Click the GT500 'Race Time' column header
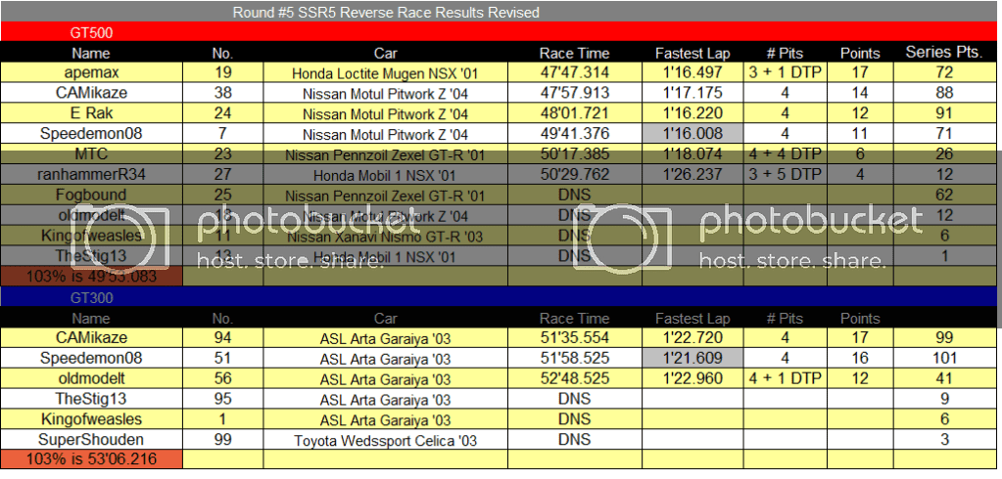 [575, 54]
